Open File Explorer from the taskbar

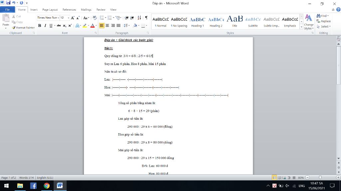[20, 186]
